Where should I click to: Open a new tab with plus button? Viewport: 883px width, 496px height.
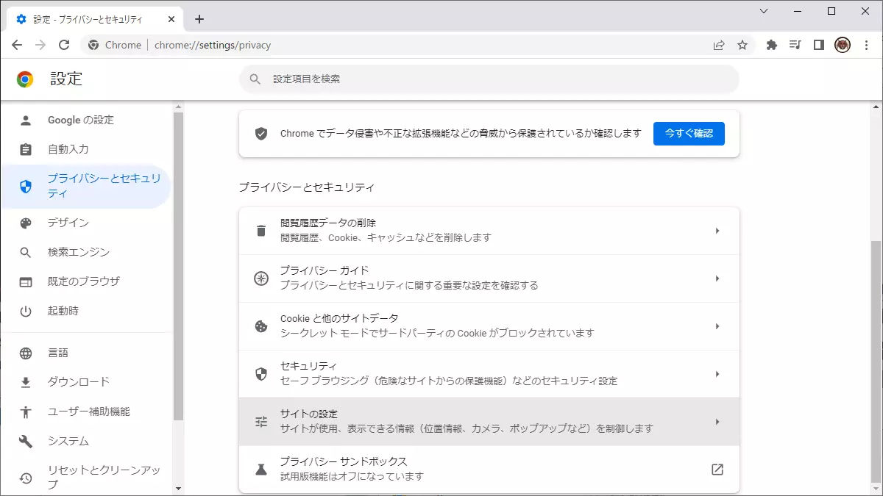click(x=199, y=19)
